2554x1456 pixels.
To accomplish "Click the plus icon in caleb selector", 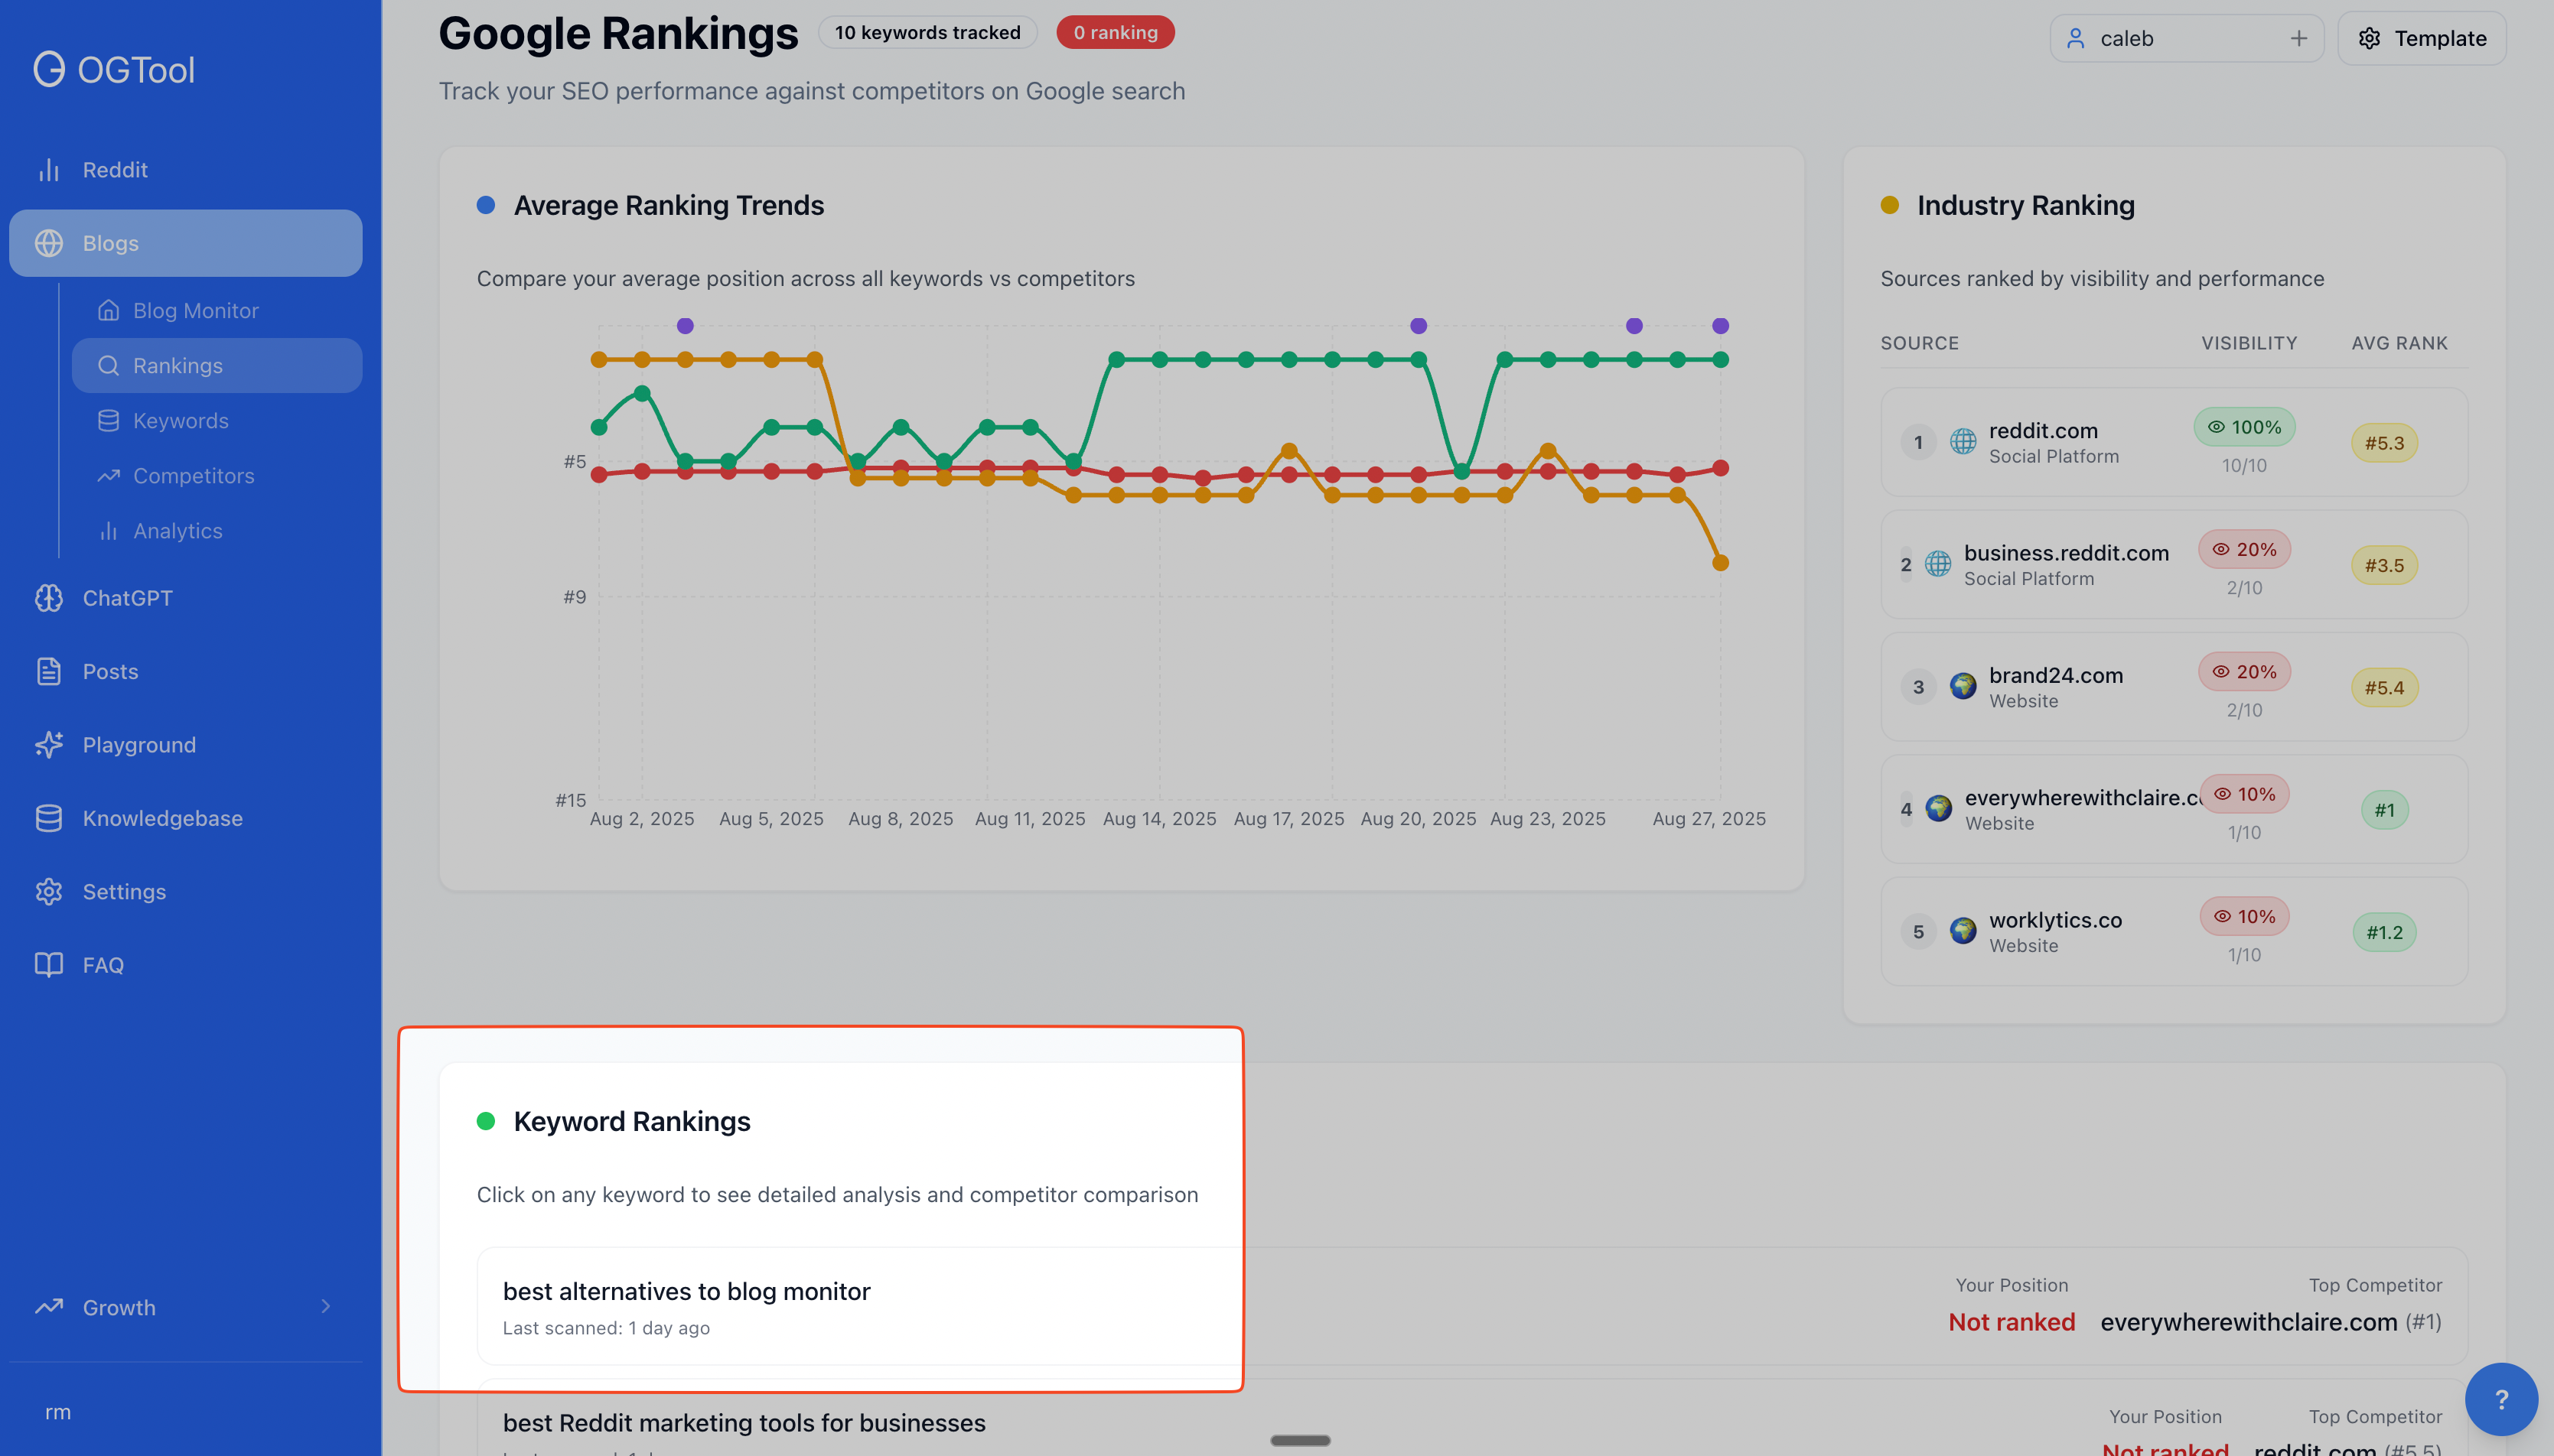I will pos(2299,38).
